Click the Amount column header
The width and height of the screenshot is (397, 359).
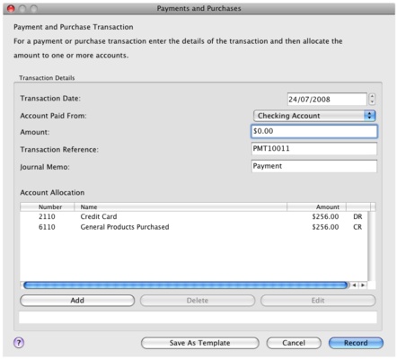[x=316, y=207]
